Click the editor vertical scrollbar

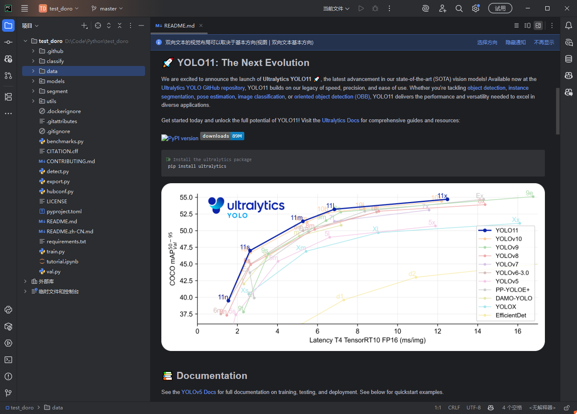click(x=558, y=111)
